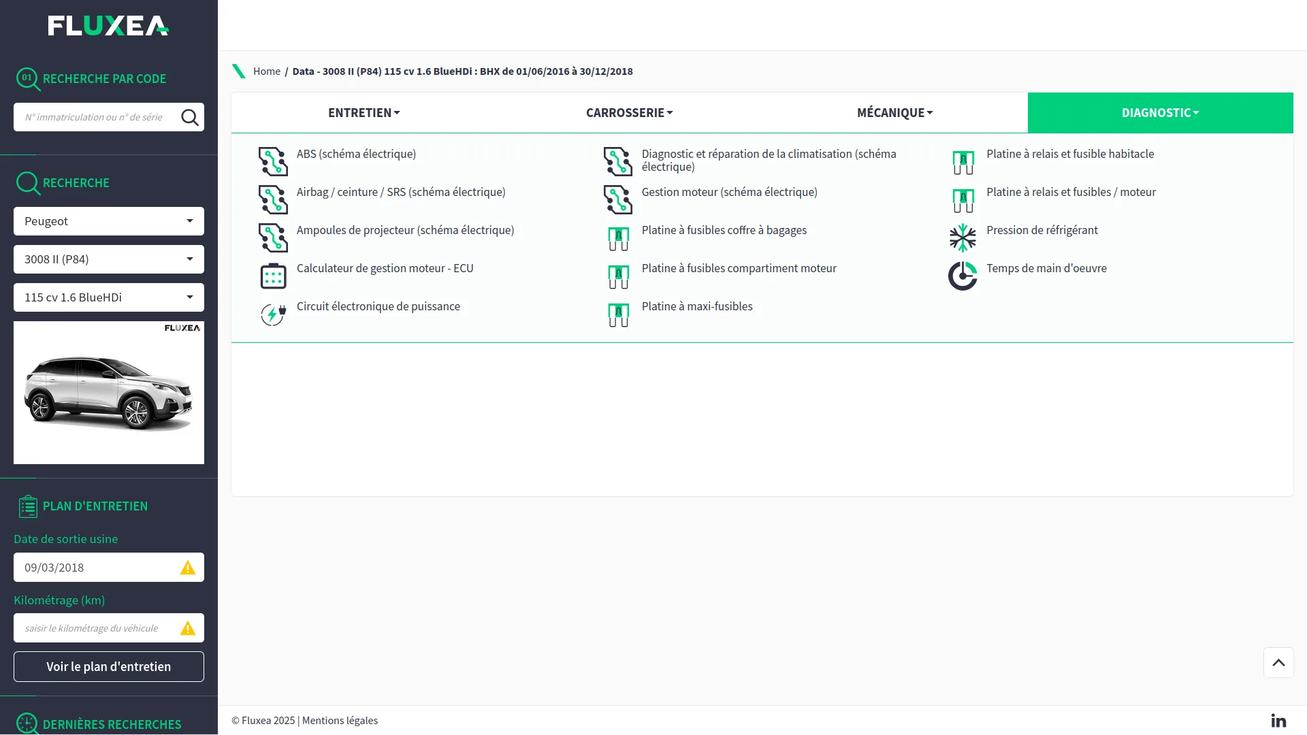Viewport: 1307px width, 735px height.
Task: Expand the Carrosserie menu tab
Action: tap(630, 113)
